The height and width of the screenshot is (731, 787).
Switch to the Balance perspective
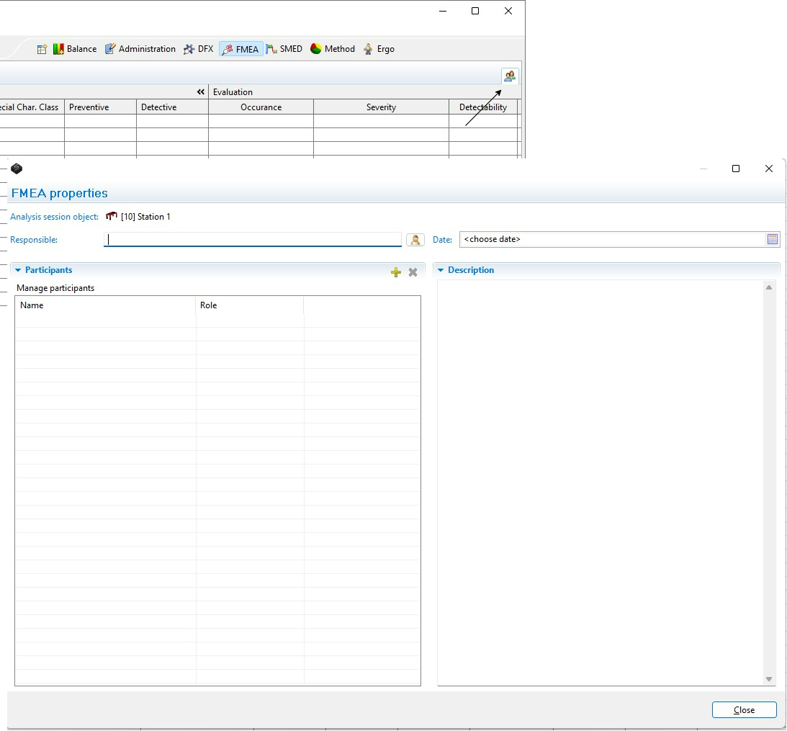pyautogui.click(x=75, y=49)
